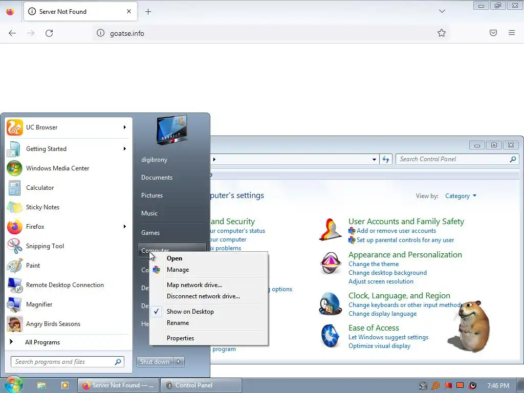The width and height of the screenshot is (524, 393).
Task: Open the Sticky Notes icon
Action: point(14,207)
